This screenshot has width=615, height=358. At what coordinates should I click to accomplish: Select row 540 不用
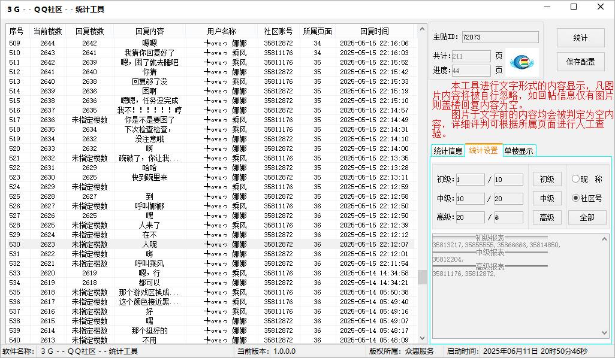[x=209, y=340]
